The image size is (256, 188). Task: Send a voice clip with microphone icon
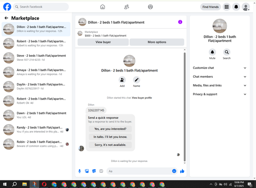pyautogui.click(x=79, y=171)
